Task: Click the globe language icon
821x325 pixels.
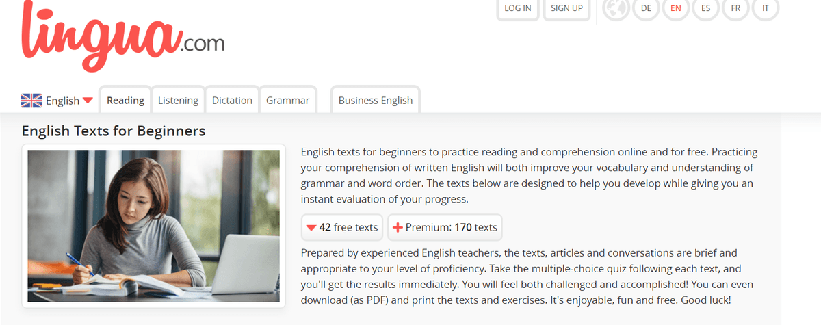Action: (x=616, y=10)
